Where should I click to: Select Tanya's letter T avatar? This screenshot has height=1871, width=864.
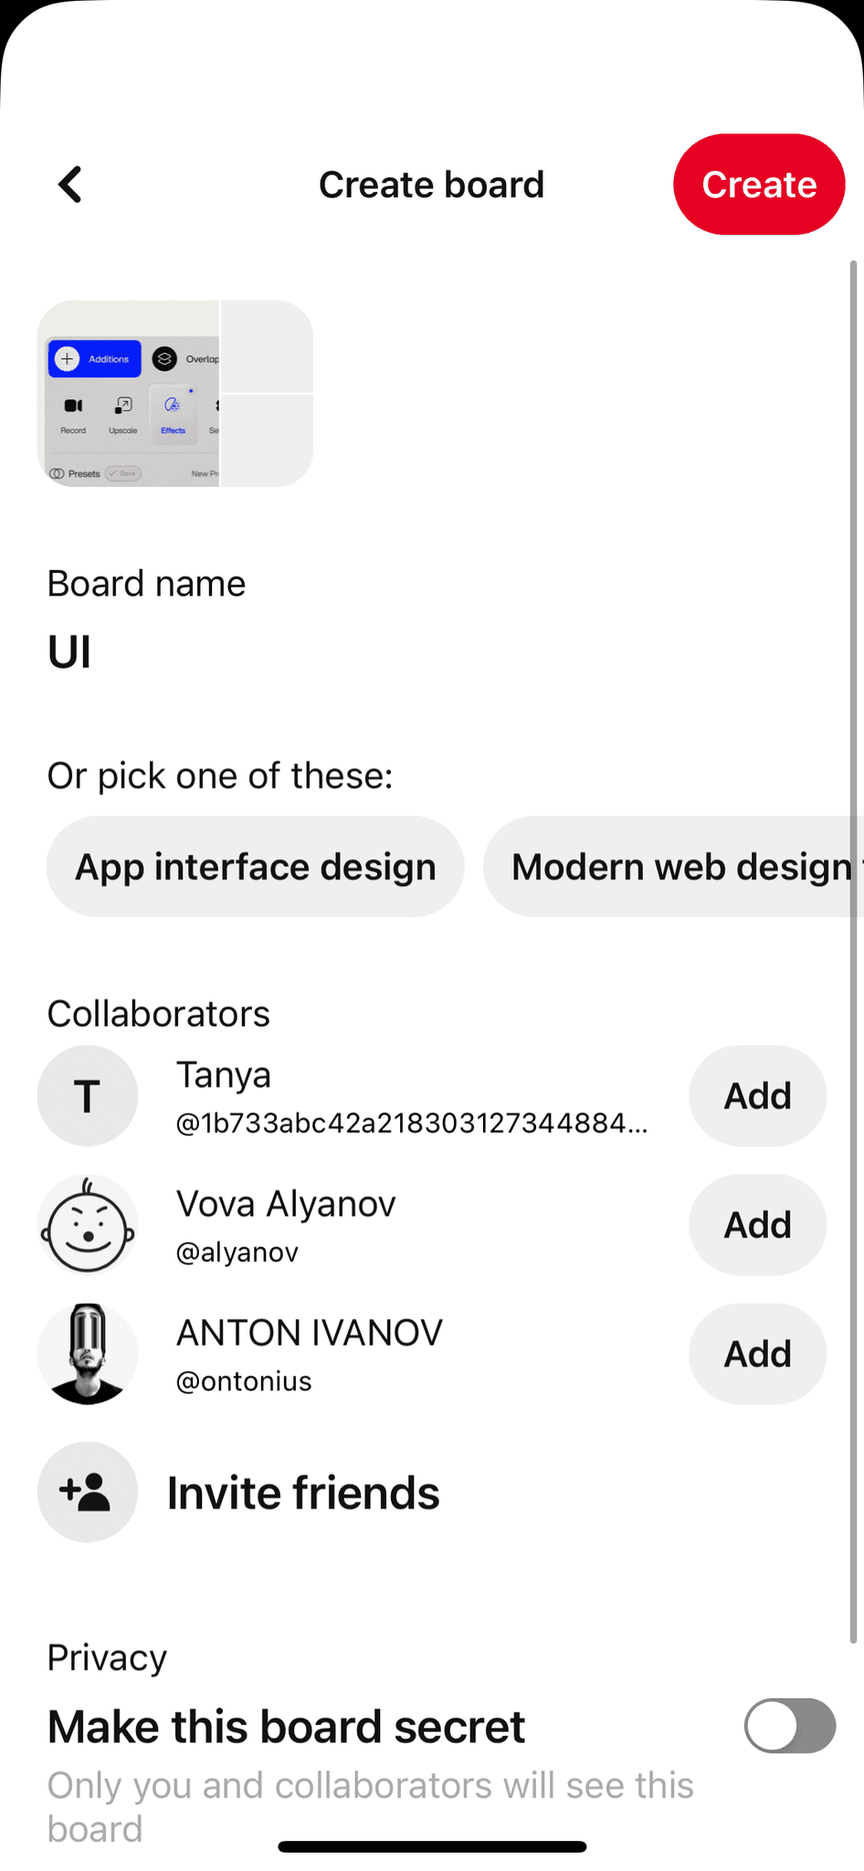point(88,1095)
